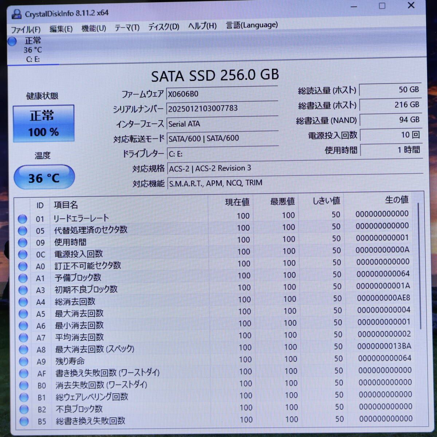The image size is (437, 437).
Task: Click the status circle for ID A7 row
Action: (23, 338)
